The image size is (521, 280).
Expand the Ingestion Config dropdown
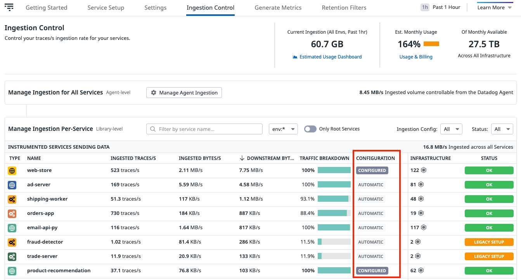tap(451, 129)
